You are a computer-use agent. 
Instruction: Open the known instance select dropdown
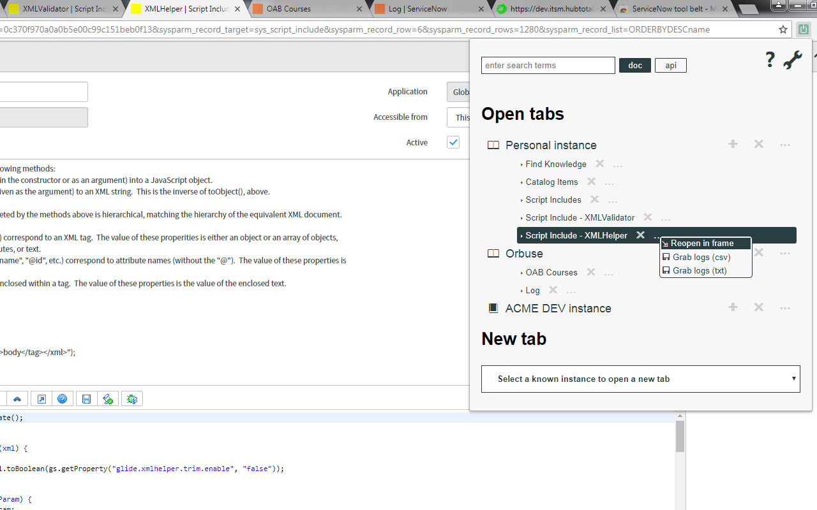pos(640,379)
